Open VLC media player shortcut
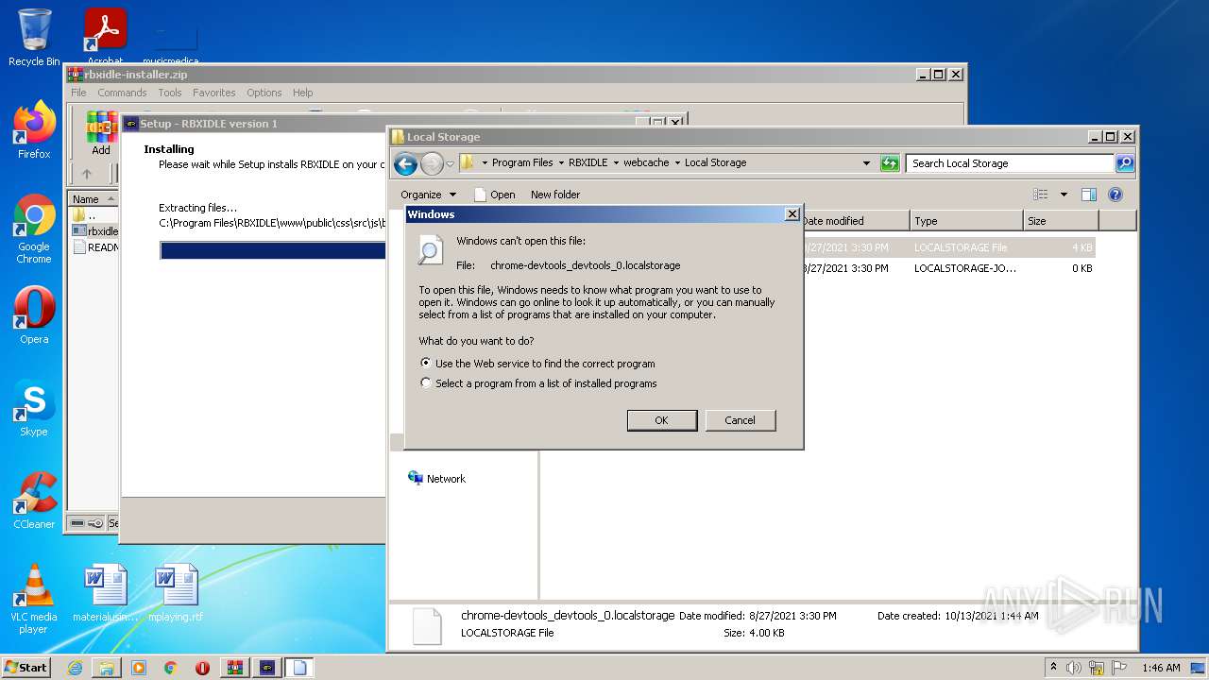The height and width of the screenshot is (680, 1209). tap(34, 599)
